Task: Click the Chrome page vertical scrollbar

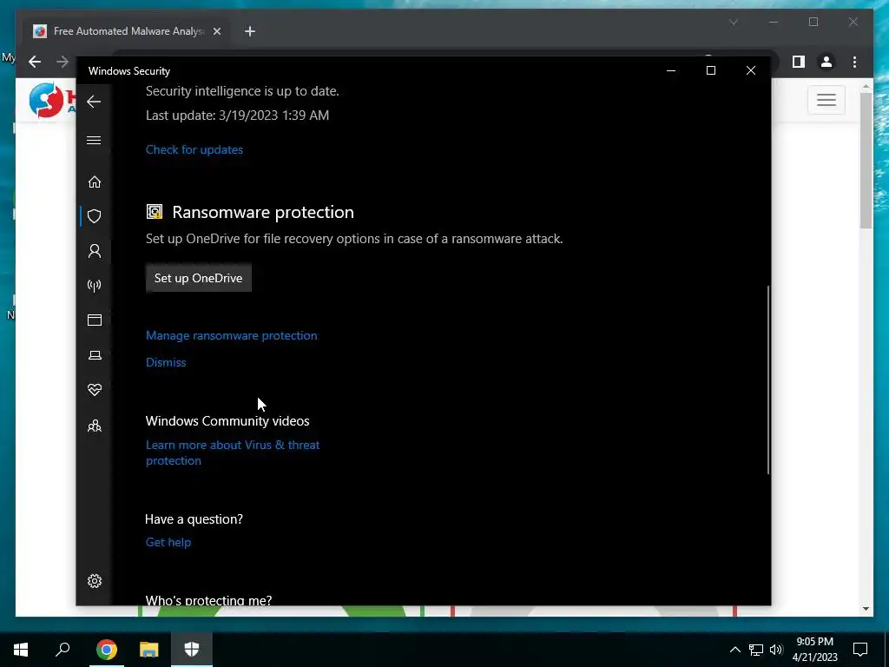Action: coord(866,161)
